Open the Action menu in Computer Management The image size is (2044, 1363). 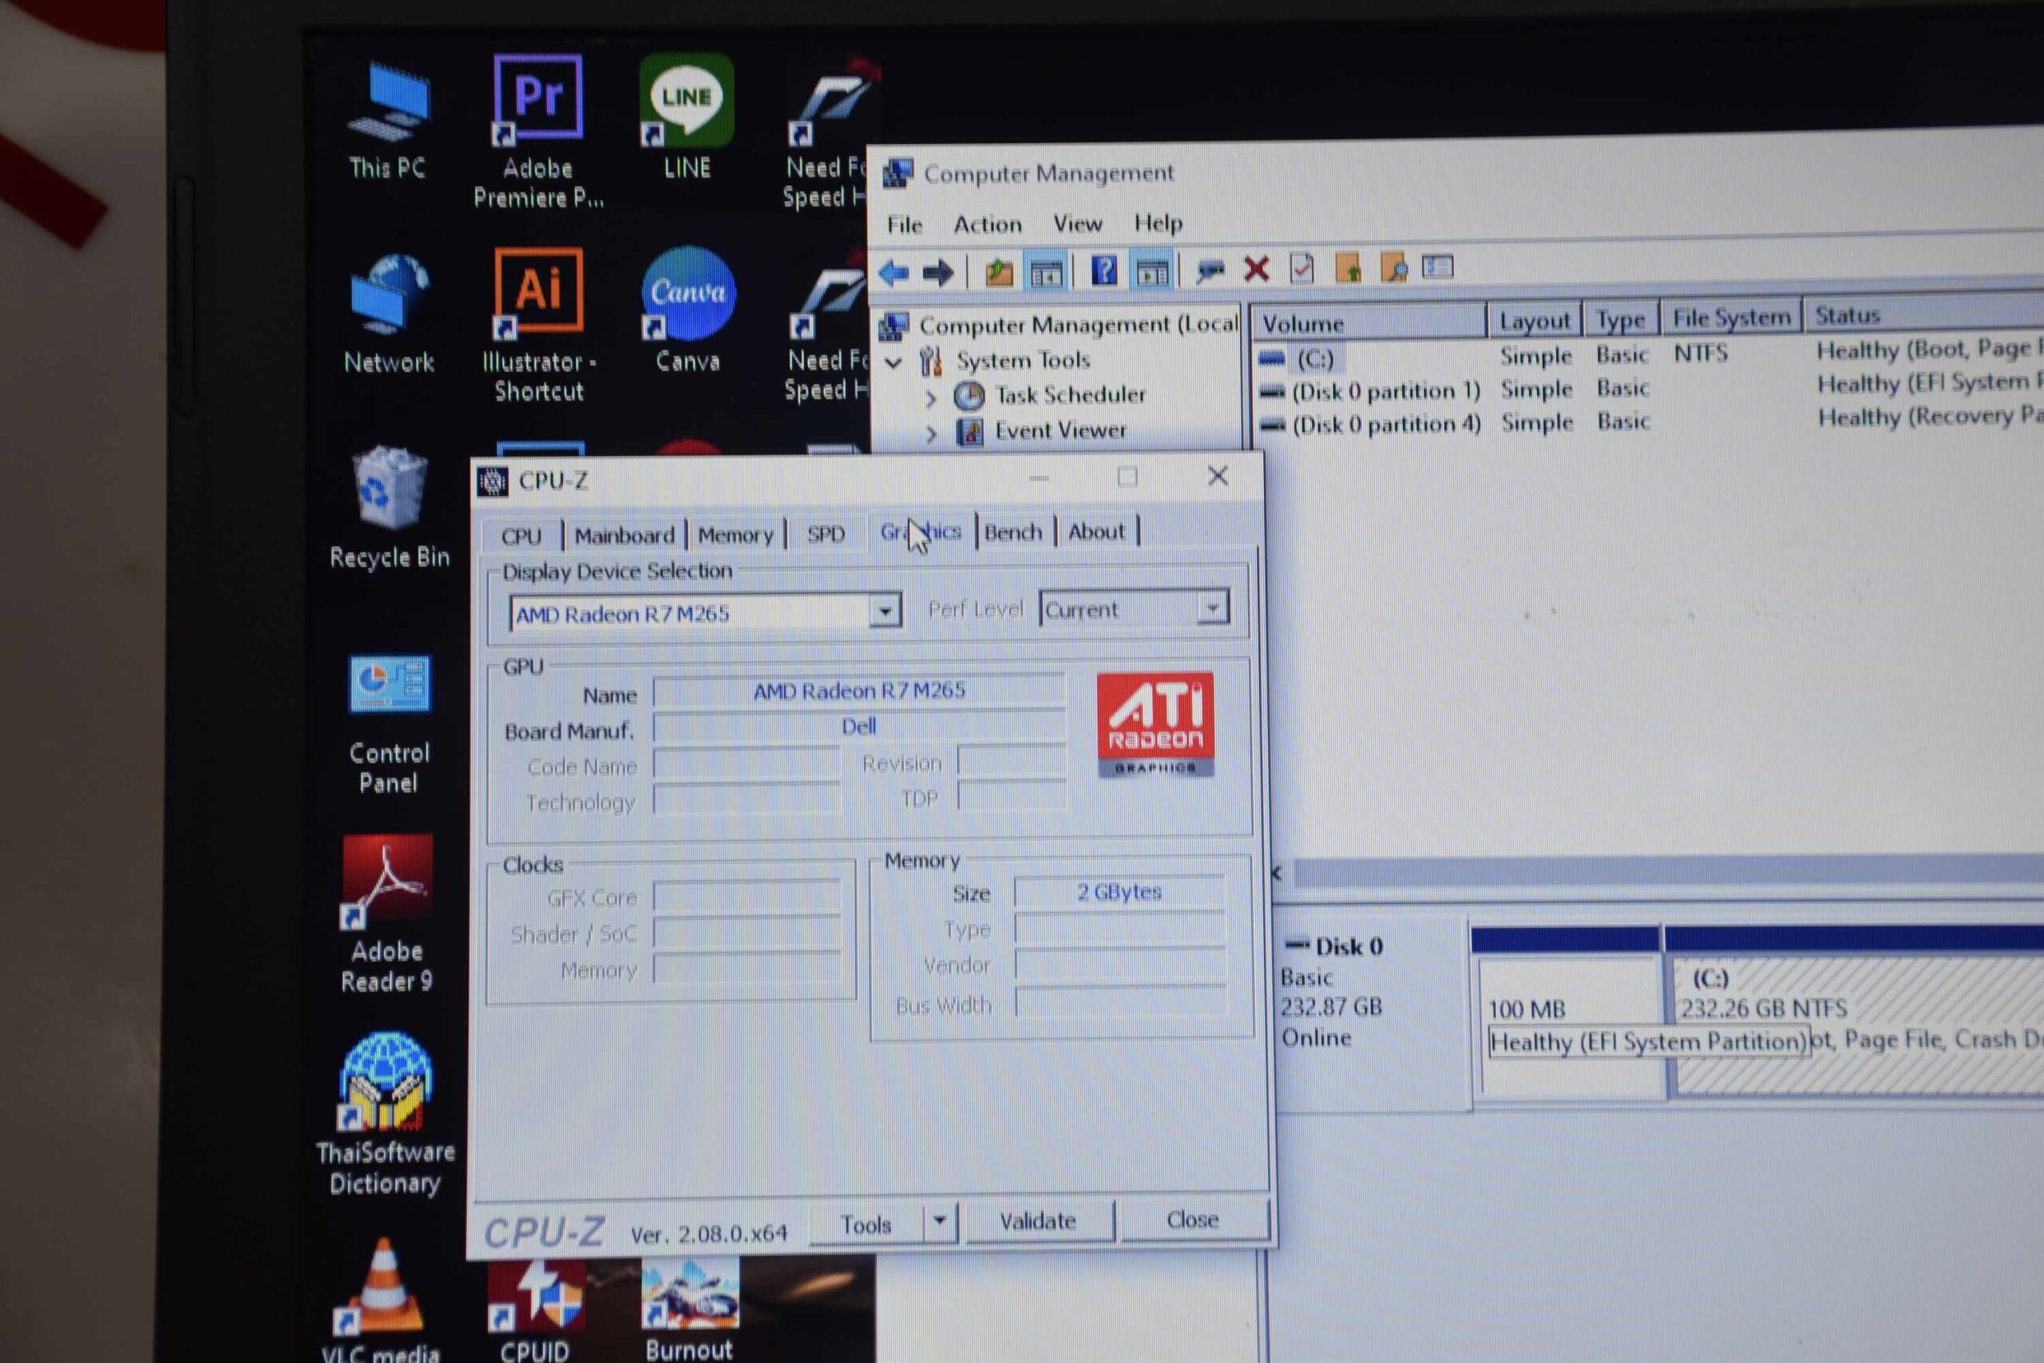pos(987,224)
